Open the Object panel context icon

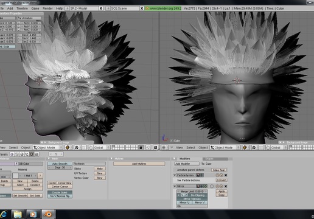27,154
